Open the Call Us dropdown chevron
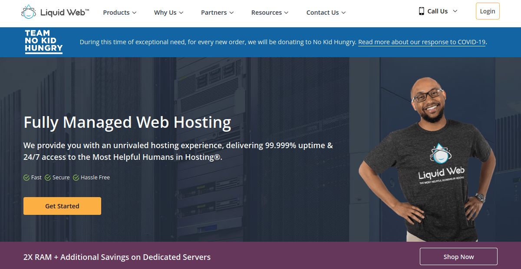The height and width of the screenshot is (269, 521). pos(455,11)
